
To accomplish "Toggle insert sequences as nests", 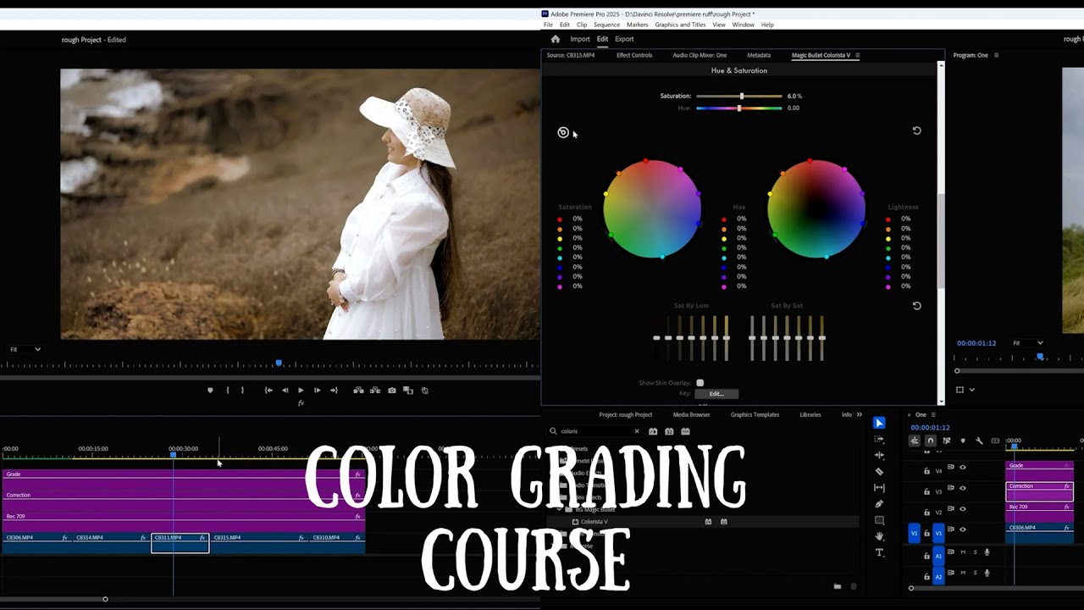I will tap(915, 441).
